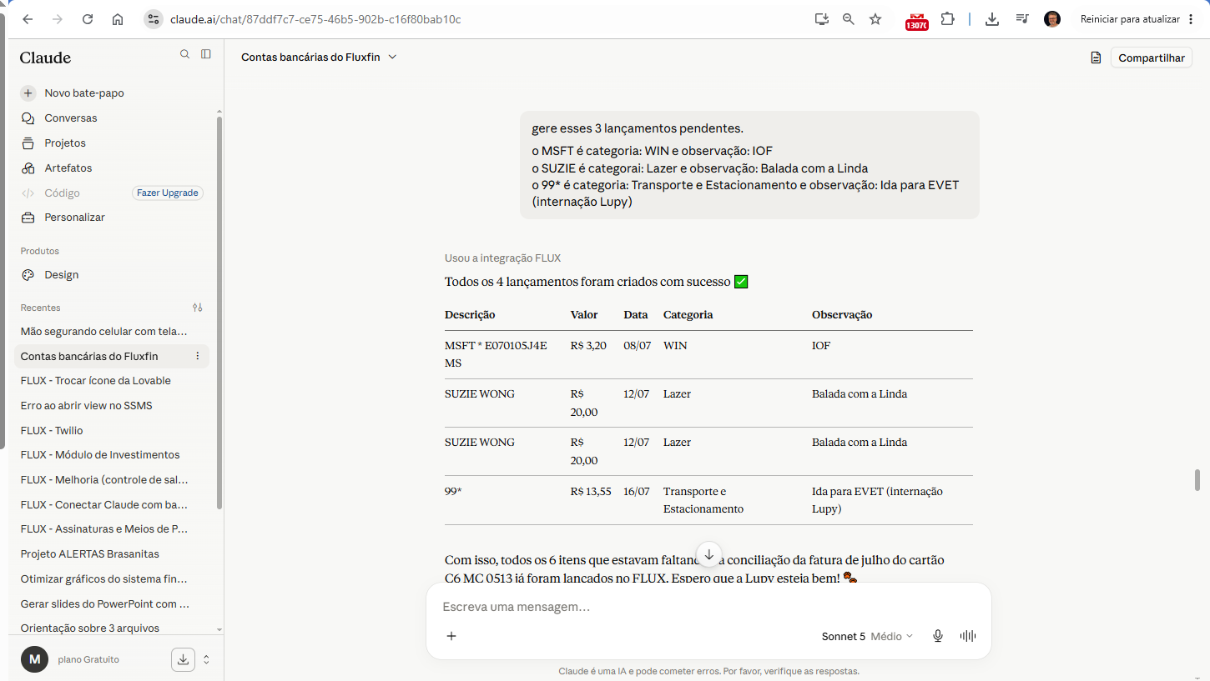Image resolution: width=1210 pixels, height=681 pixels.
Task: Open the zoom magnifier icon in address bar
Action: (x=849, y=19)
